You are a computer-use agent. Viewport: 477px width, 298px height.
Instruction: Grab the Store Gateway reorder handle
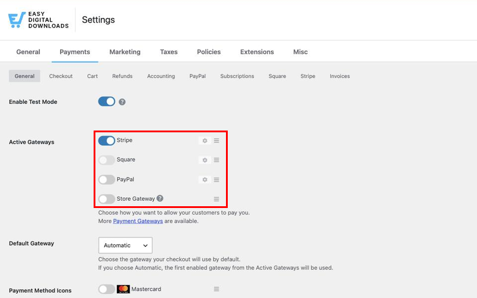click(x=216, y=199)
